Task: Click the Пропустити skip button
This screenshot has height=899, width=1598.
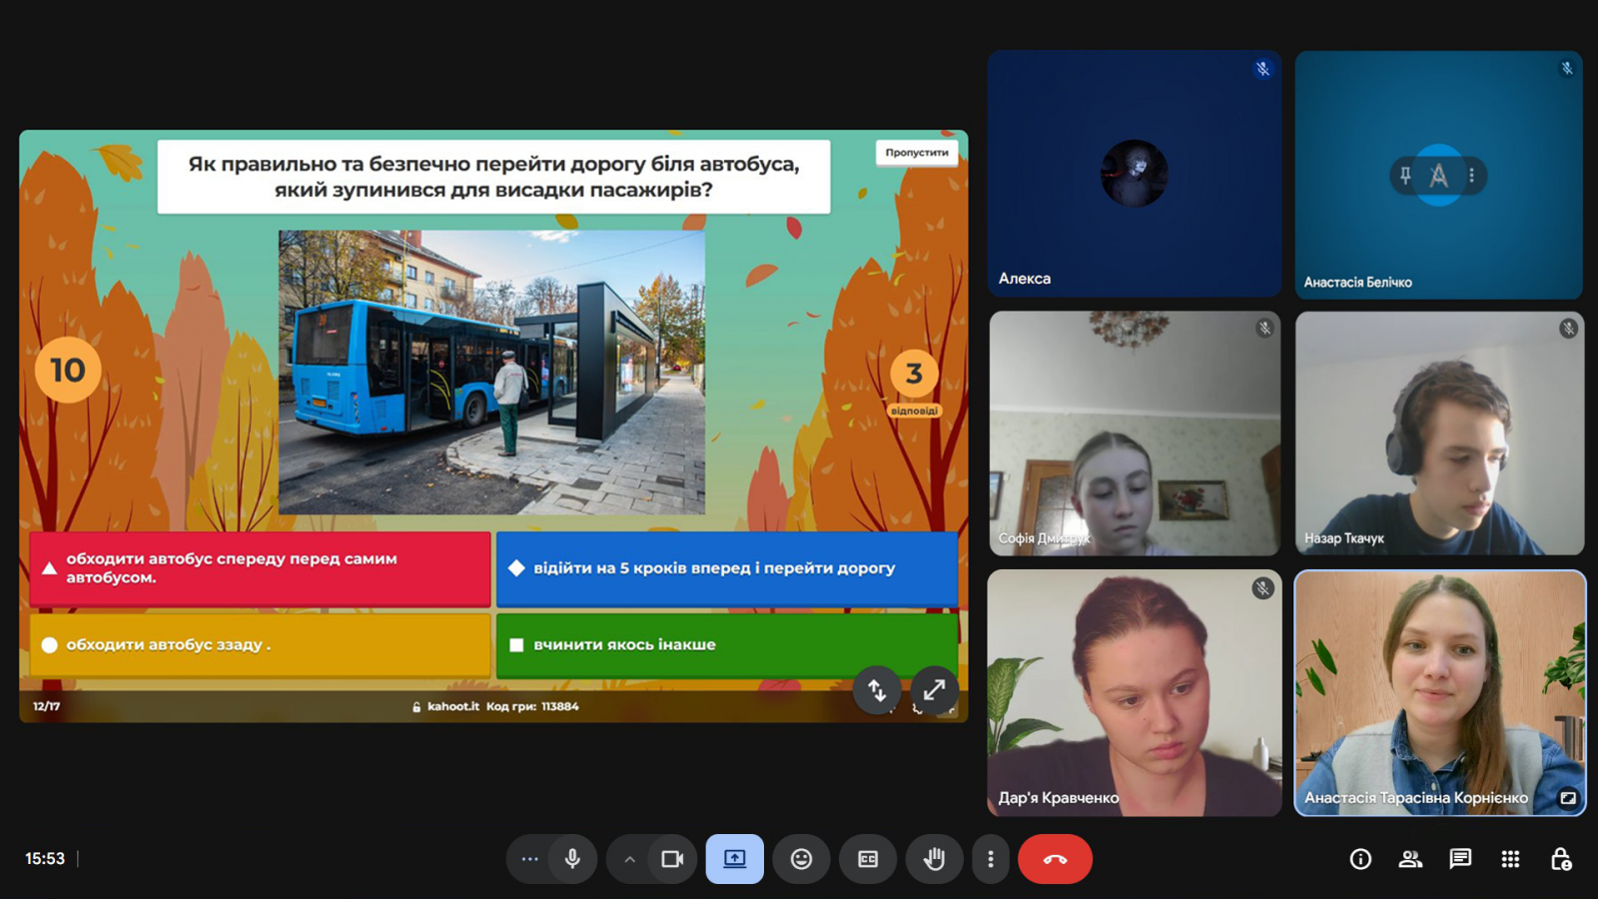Action: click(916, 153)
